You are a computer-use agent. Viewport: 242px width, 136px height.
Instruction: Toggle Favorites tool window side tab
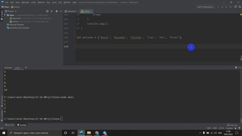[x=2, y=115]
